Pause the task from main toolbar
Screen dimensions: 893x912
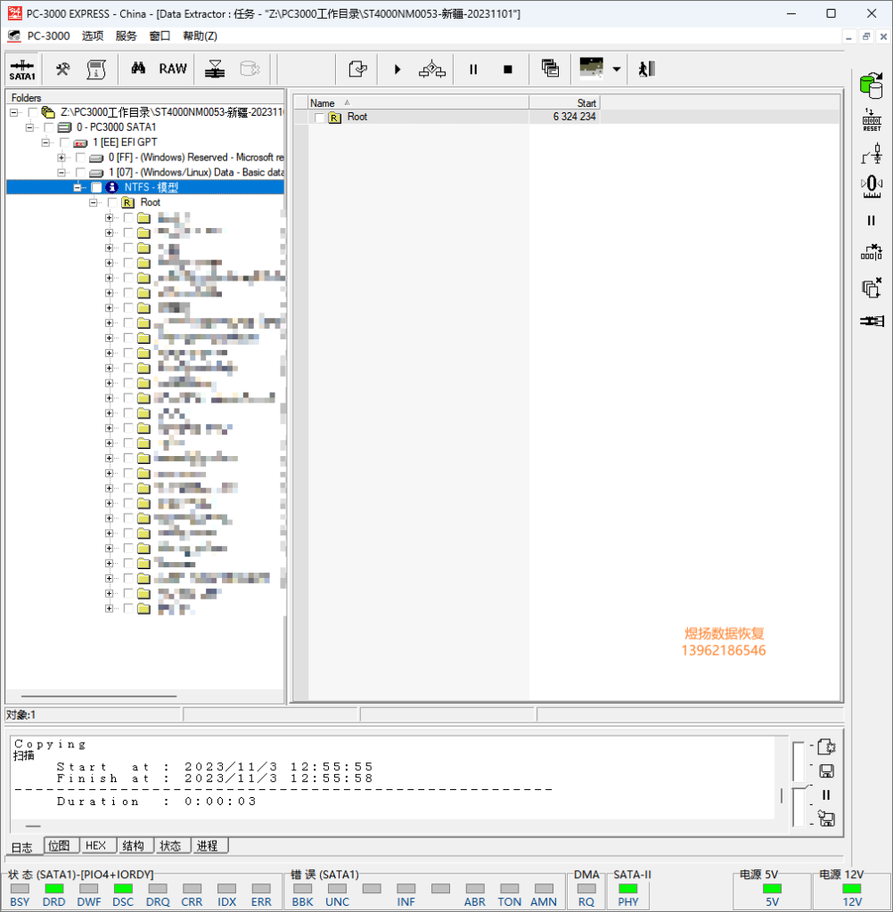click(473, 69)
